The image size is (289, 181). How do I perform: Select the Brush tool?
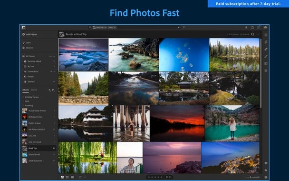[266, 56]
